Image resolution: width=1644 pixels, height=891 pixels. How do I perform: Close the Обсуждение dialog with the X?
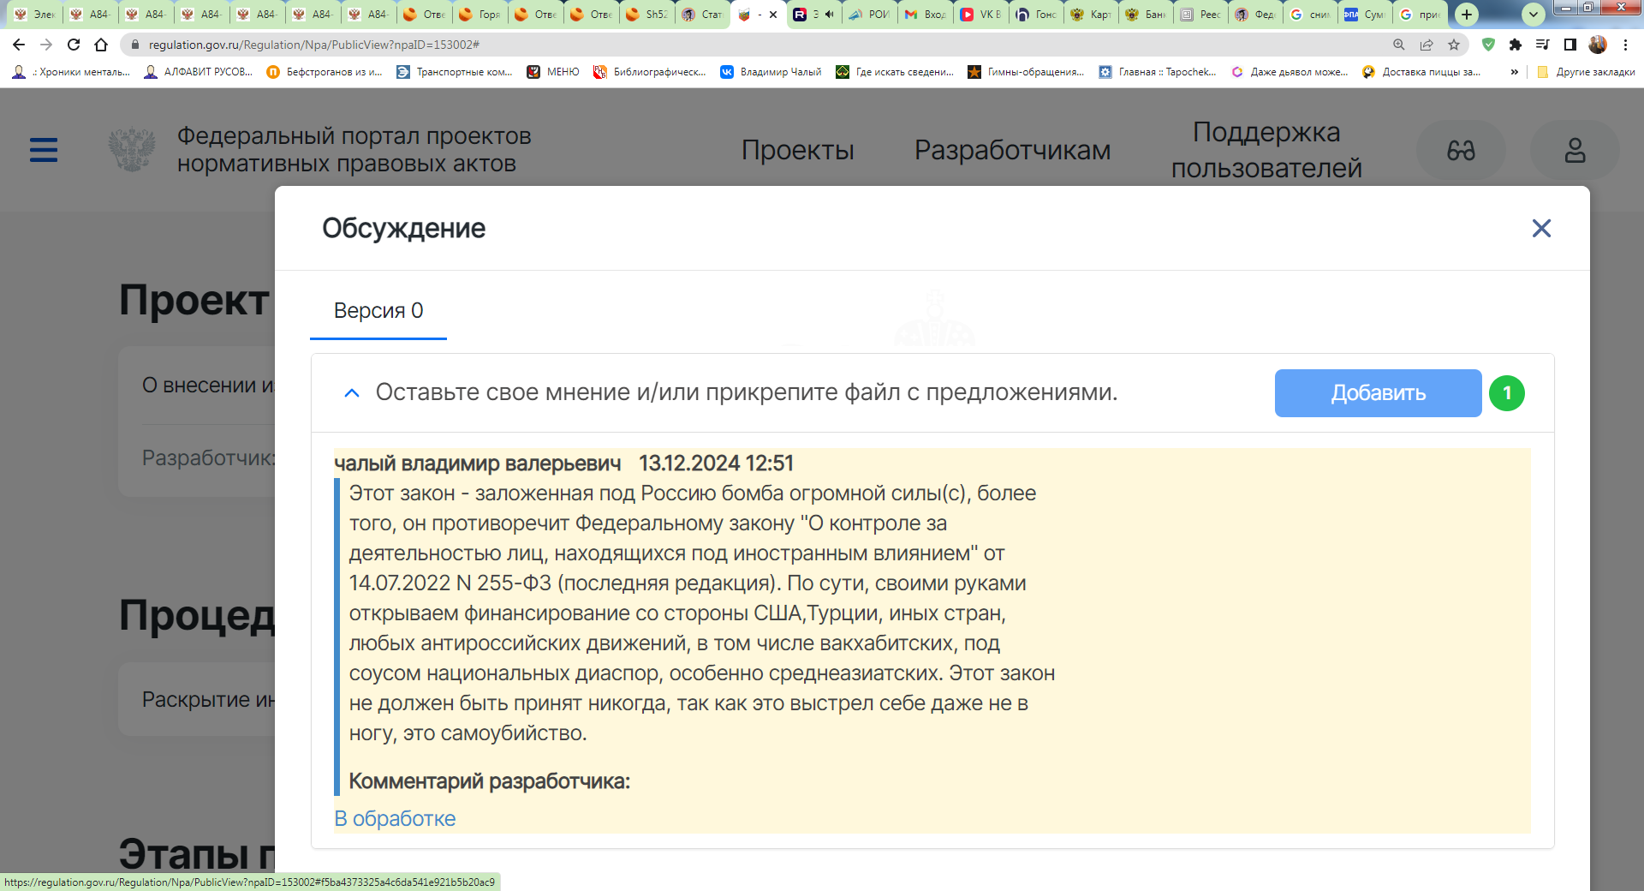pyautogui.click(x=1541, y=228)
